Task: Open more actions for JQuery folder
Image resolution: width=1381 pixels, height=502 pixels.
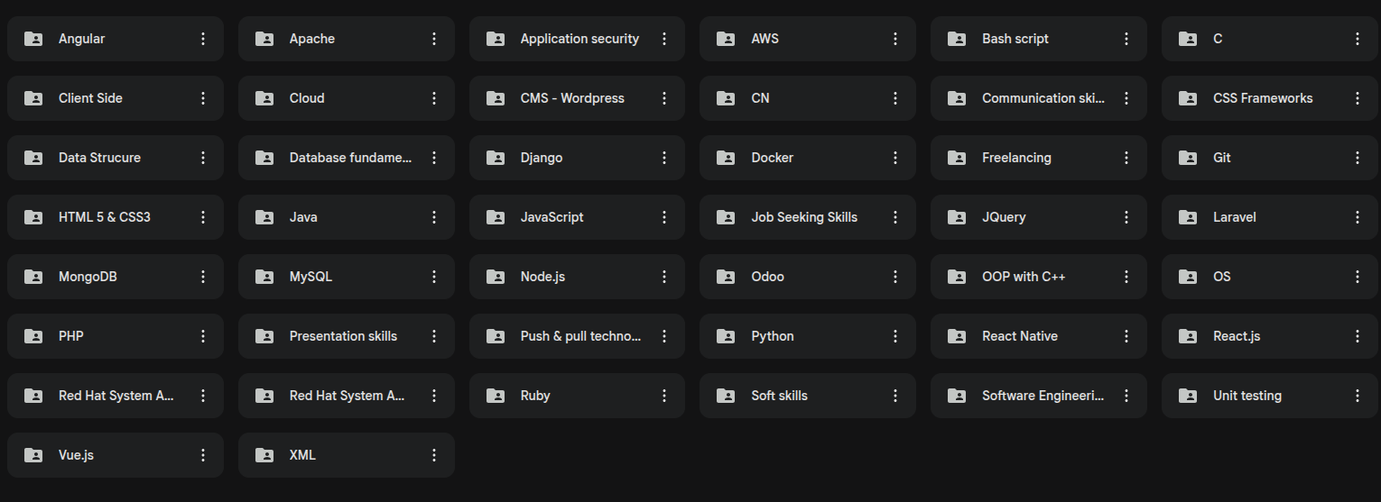Action: click(x=1126, y=217)
